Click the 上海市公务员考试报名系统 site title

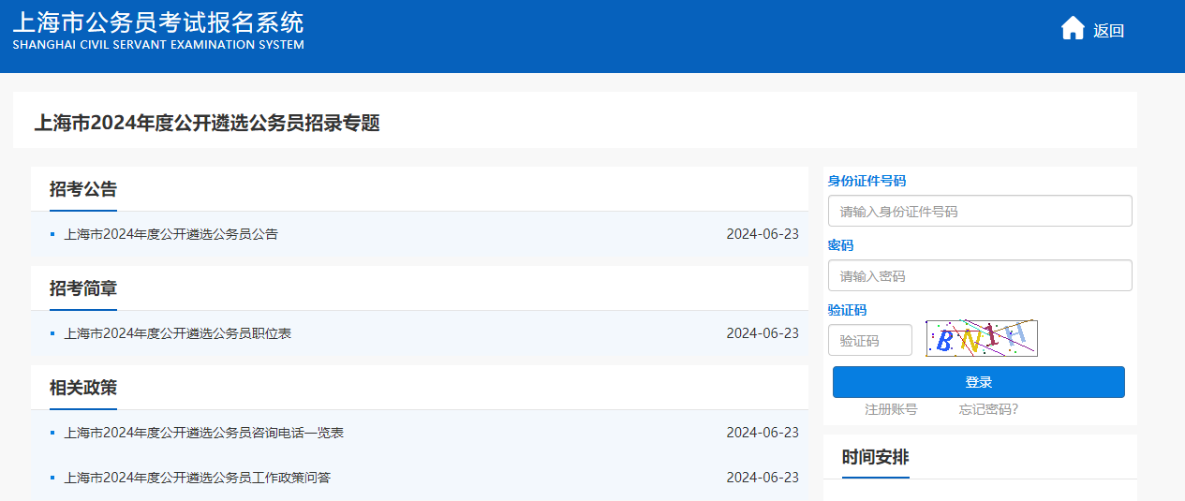158,23
